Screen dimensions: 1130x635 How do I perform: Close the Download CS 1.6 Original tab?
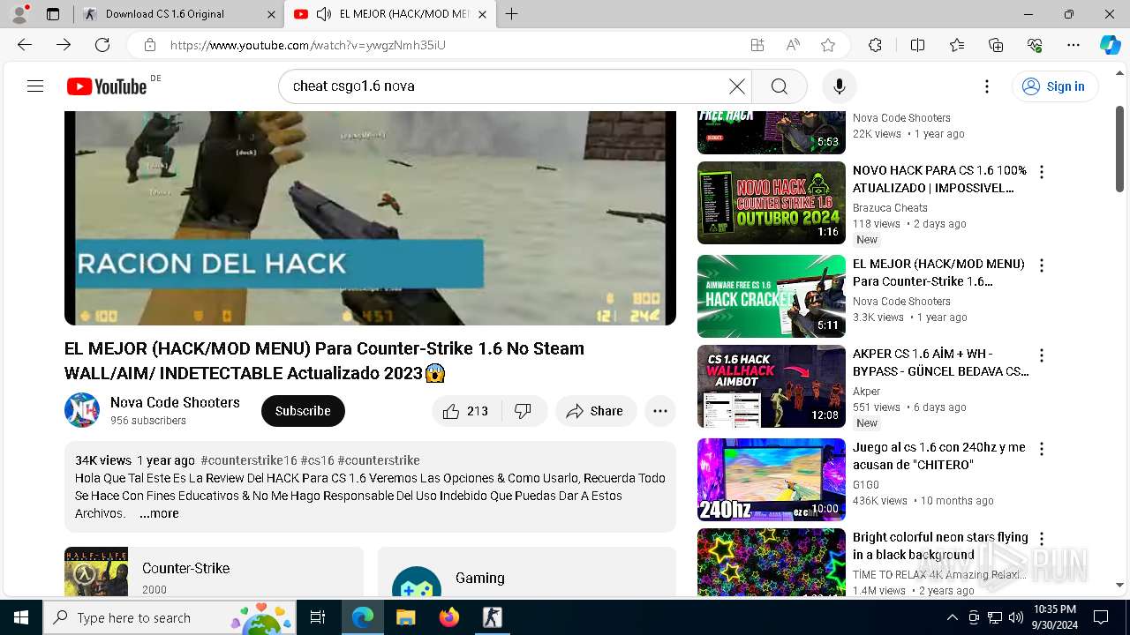tap(271, 14)
